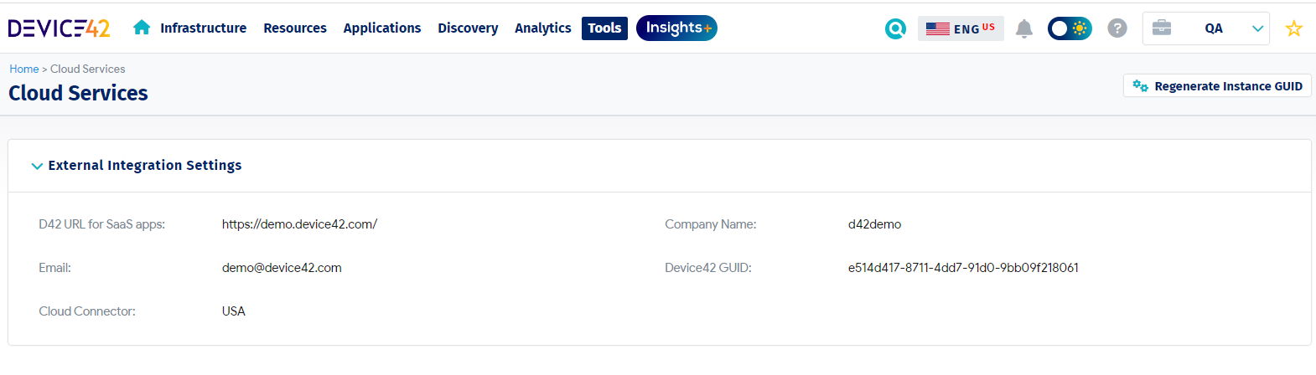Click the Device42 logo

(x=59, y=28)
